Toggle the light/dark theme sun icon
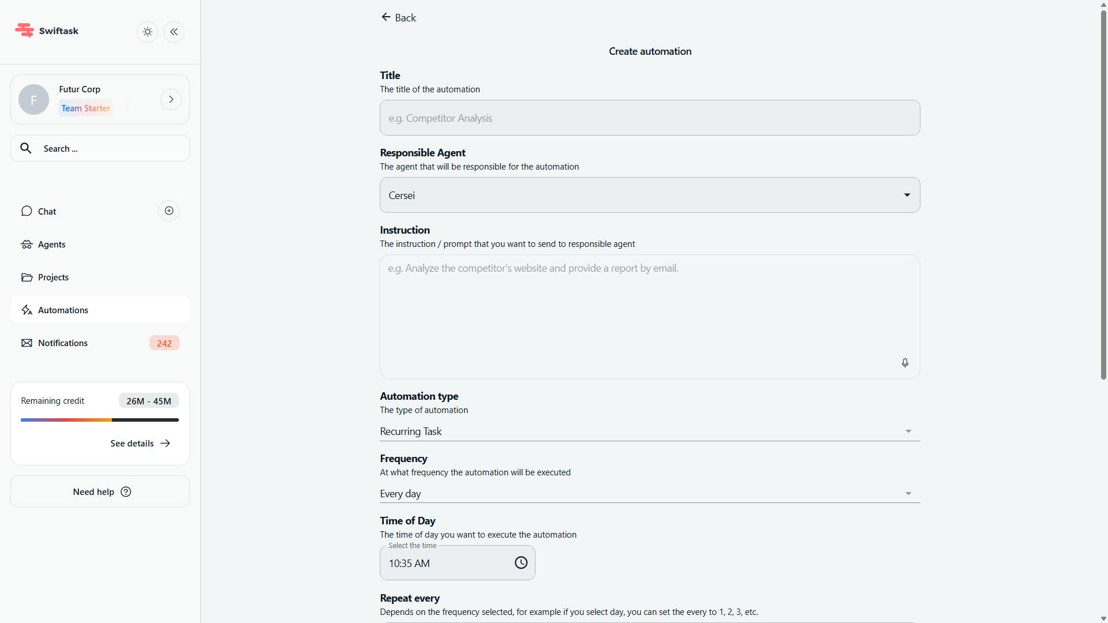Image resolution: width=1108 pixels, height=623 pixels. pyautogui.click(x=148, y=32)
